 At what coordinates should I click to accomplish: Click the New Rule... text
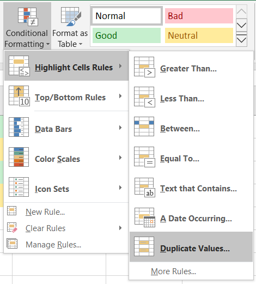tap(45, 212)
